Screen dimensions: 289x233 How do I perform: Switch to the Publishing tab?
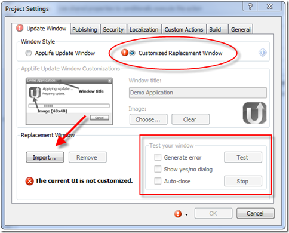(85, 29)
